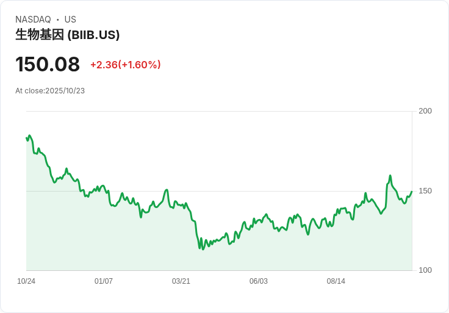Screen dimensions: 449x313
Task: Click the lowest trough of the price line
Action: [200, 248]
